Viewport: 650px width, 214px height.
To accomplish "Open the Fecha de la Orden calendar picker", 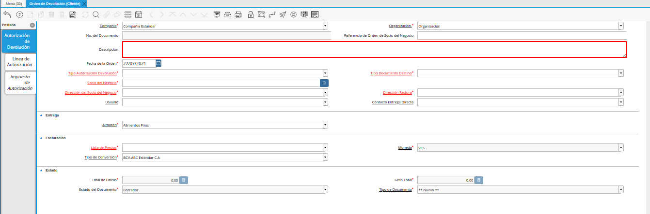I will 159,63.
